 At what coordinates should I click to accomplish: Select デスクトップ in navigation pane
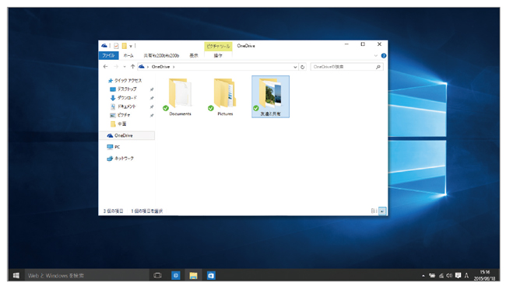coord(123,89)
